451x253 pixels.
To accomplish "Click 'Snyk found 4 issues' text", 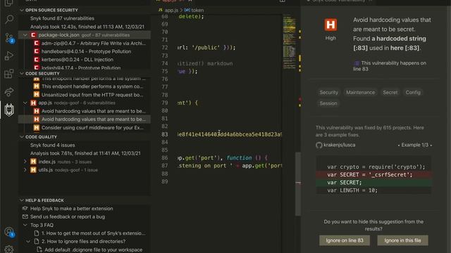I will click(52, 145).
